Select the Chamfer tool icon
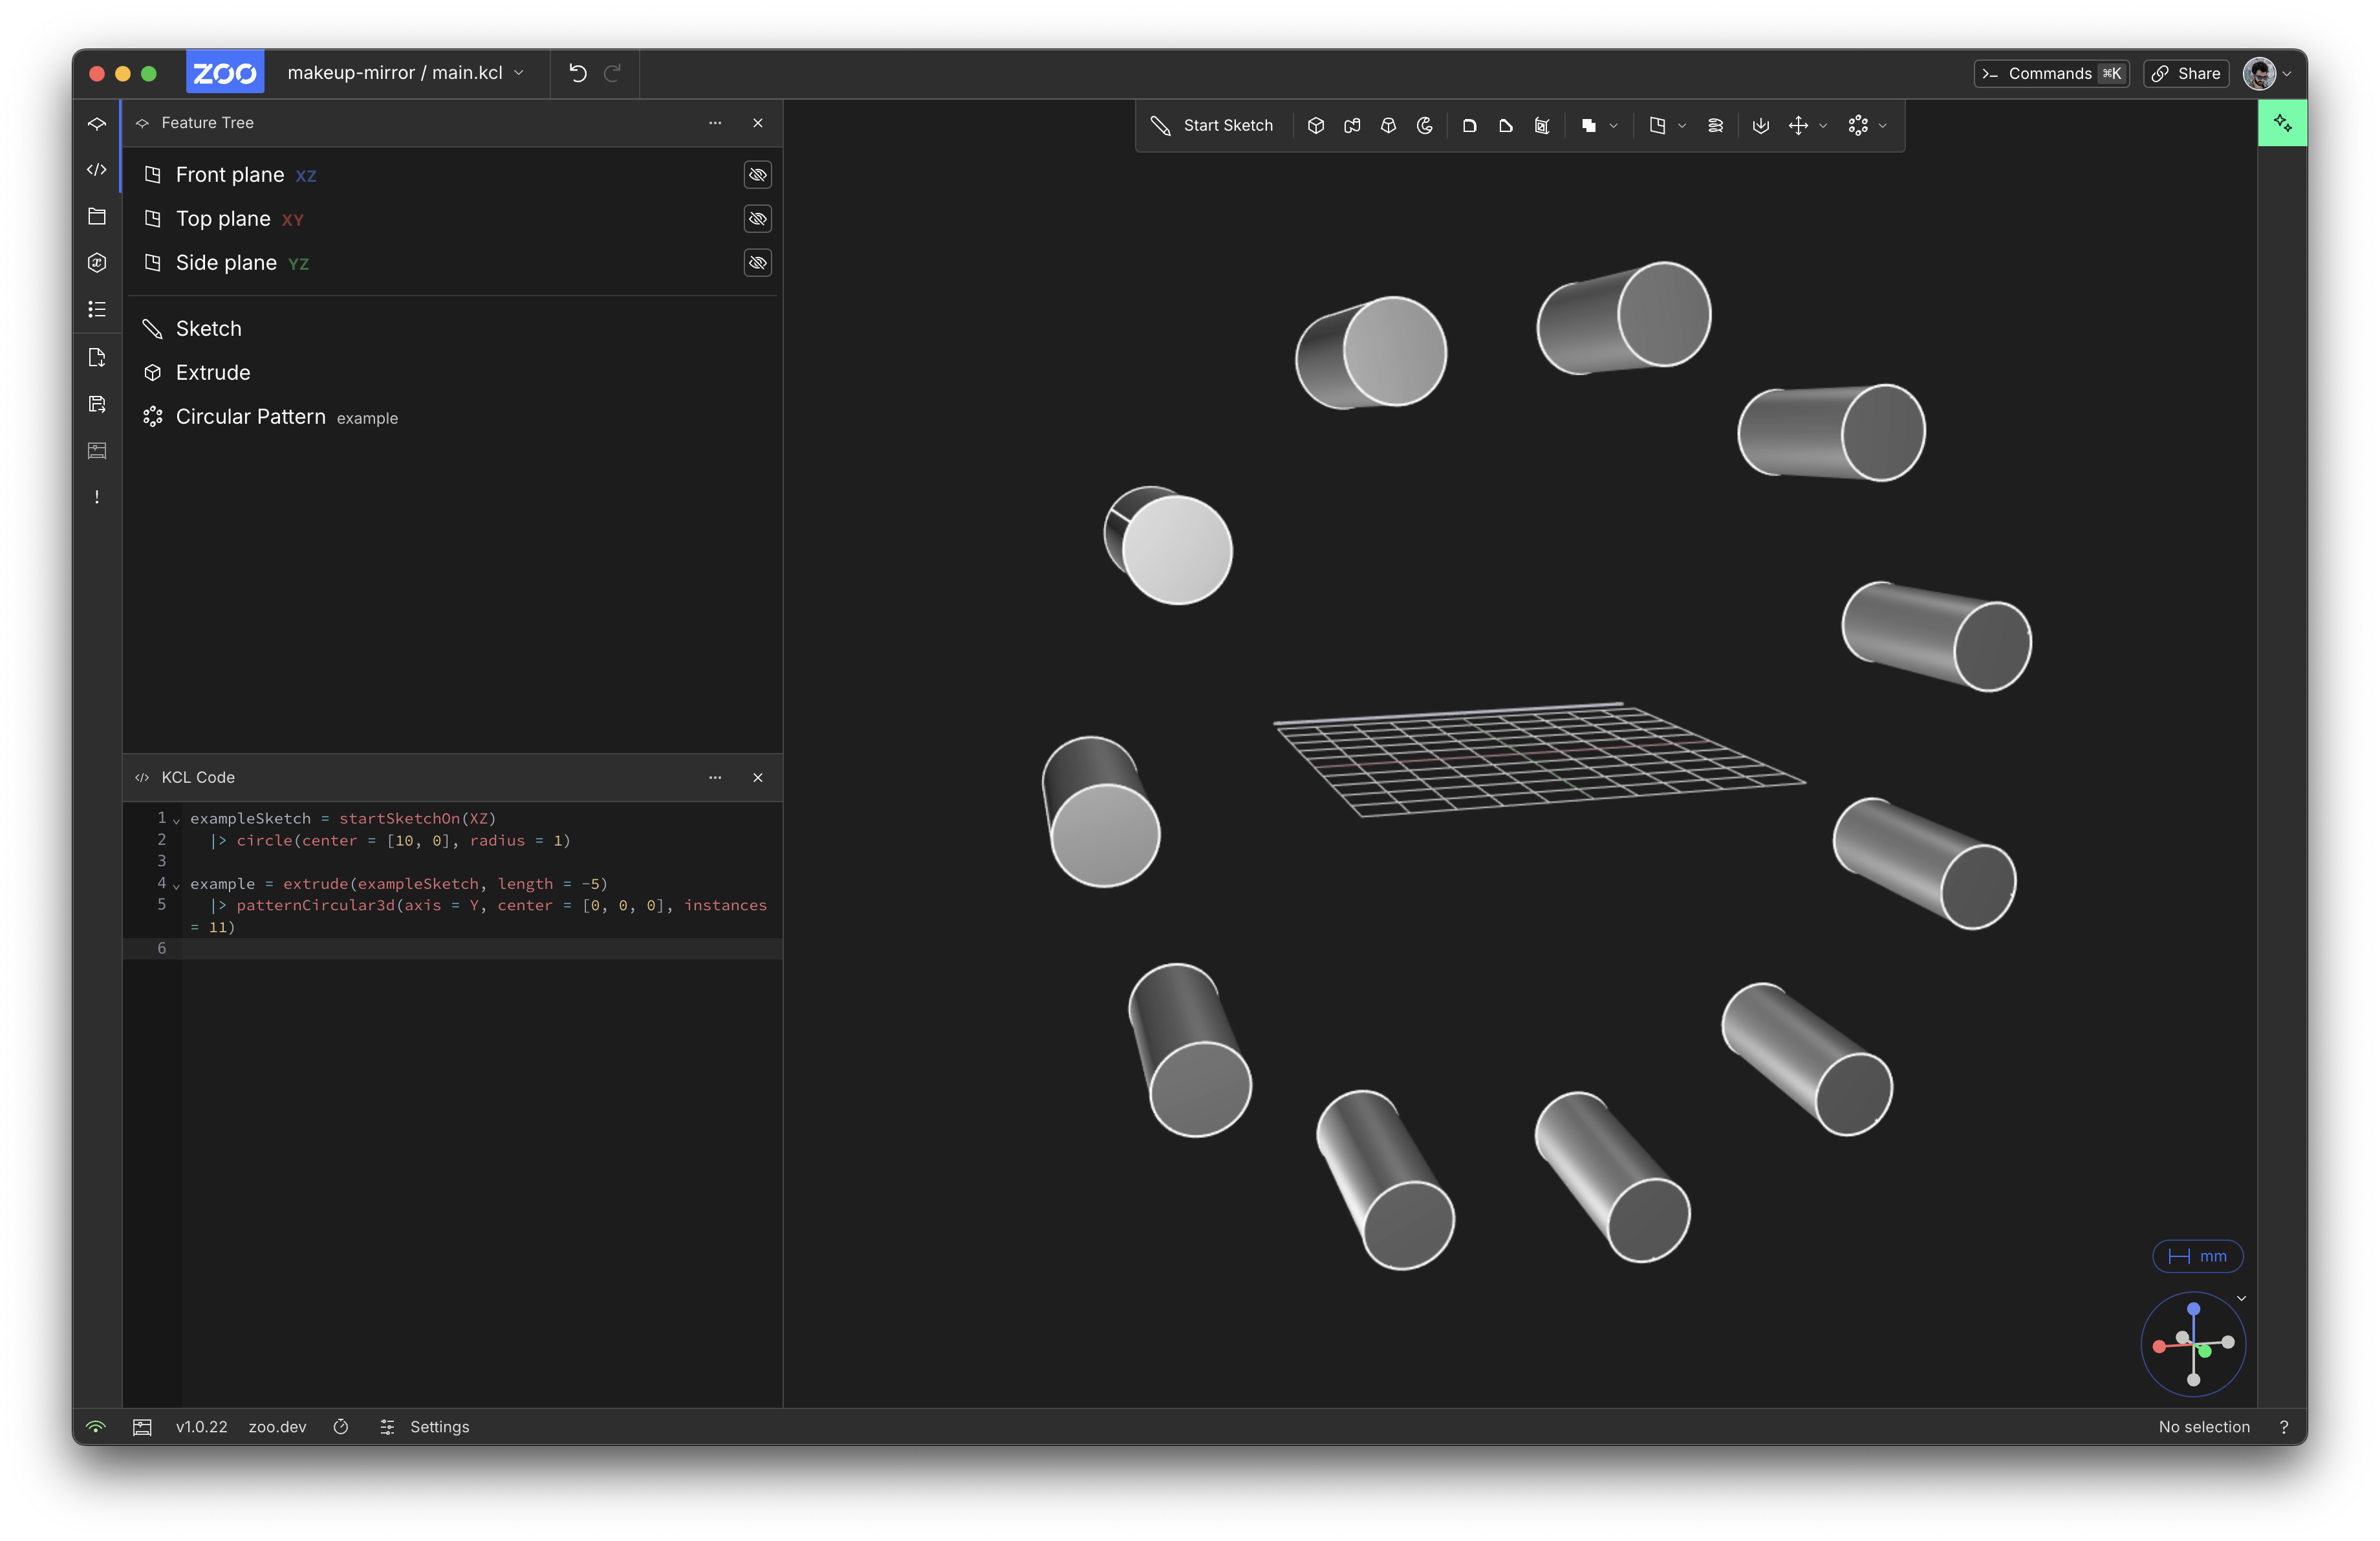This screenshot has height=1541, width=2380. pyautogui.click(x=1505, y=126)
